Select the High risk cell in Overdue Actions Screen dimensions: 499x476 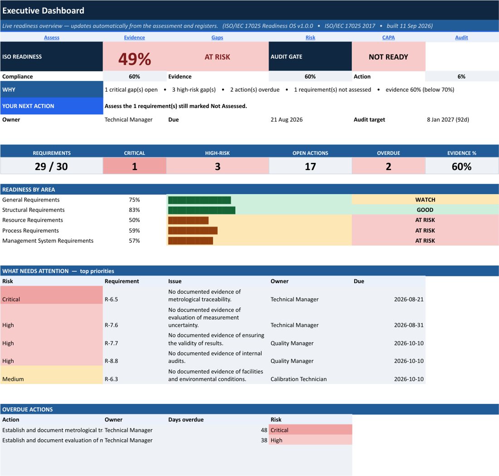(x=310, y=440)
